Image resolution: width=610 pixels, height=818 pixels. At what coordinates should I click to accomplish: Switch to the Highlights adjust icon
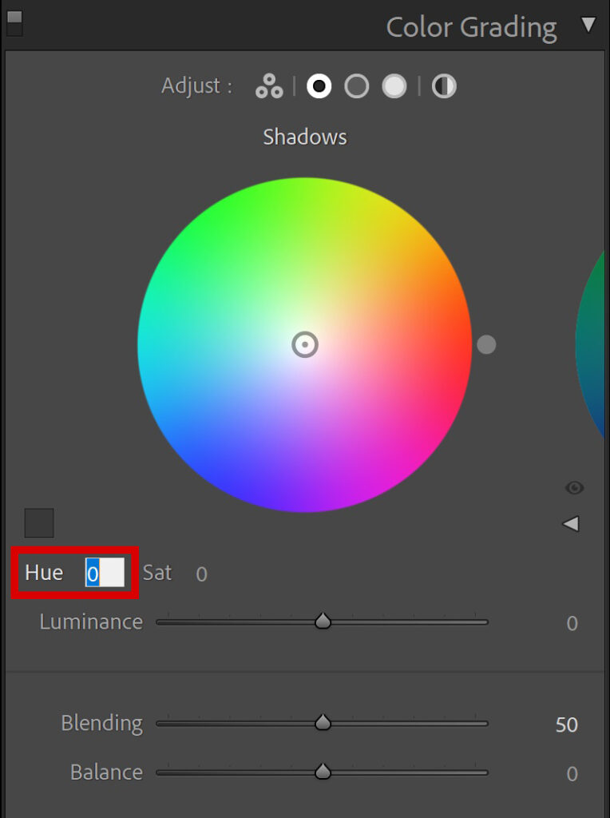(x=394, y=86)
